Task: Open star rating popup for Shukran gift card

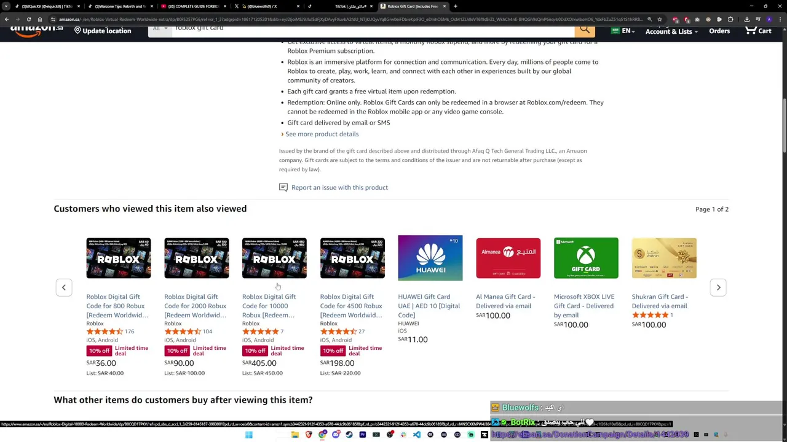Action: point(650,315)
